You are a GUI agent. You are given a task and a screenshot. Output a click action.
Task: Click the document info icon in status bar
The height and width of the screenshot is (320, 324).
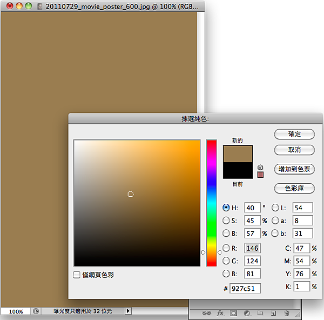(x=36, y=311)
